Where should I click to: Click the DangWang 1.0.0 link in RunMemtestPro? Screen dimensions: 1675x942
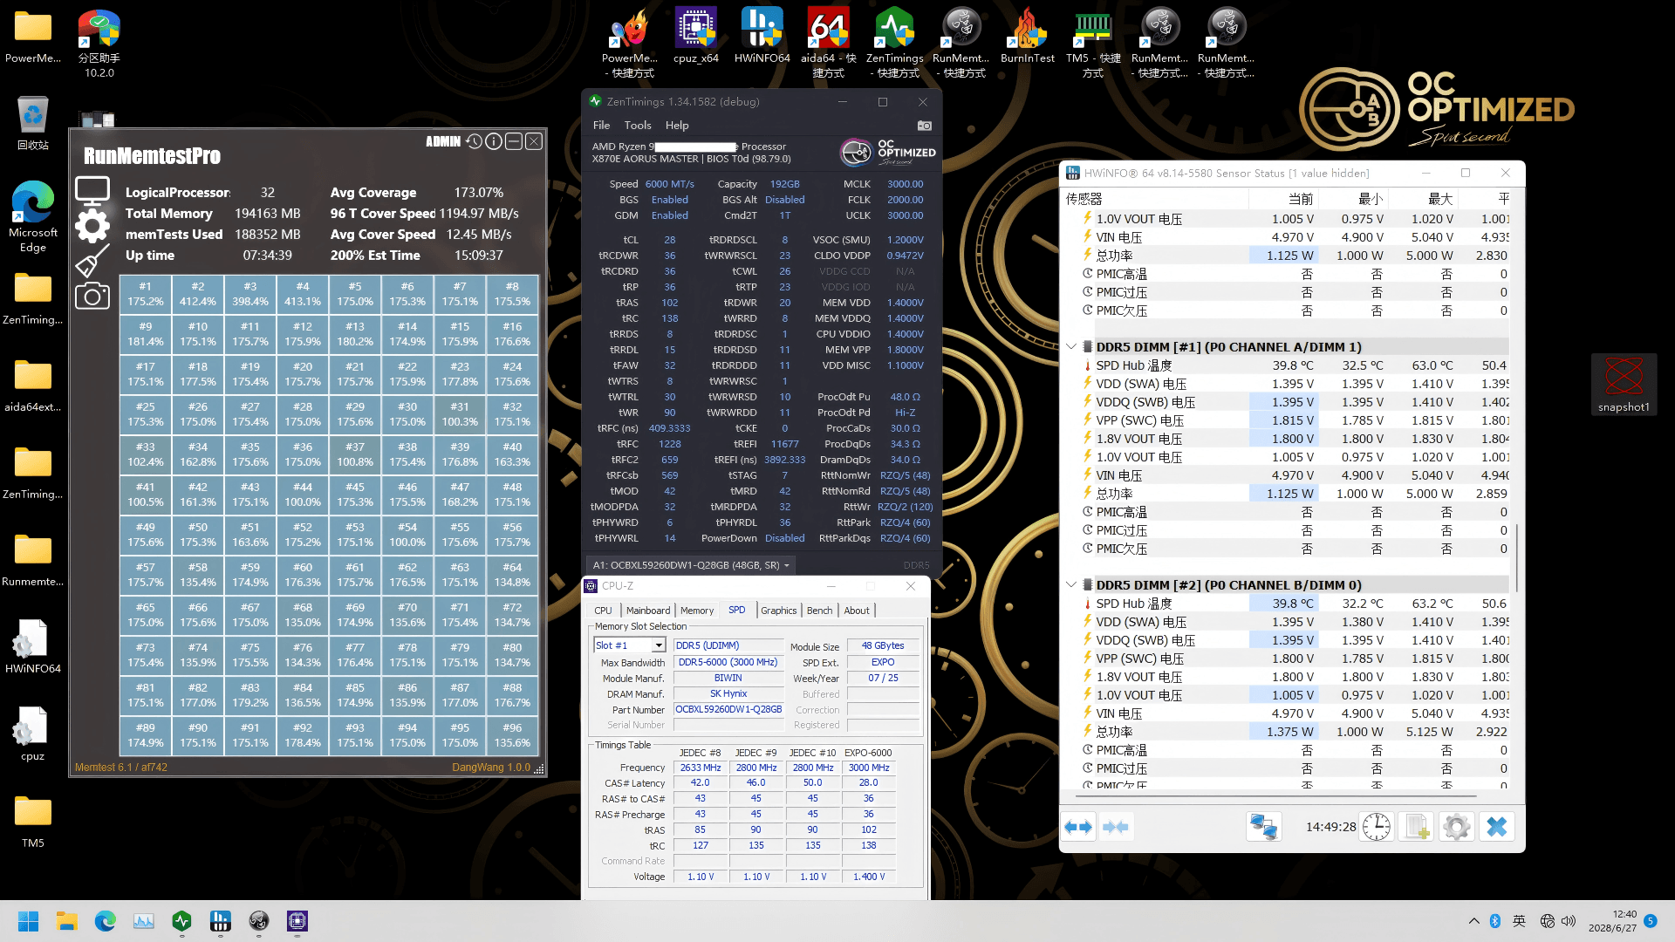click(491, 768)
